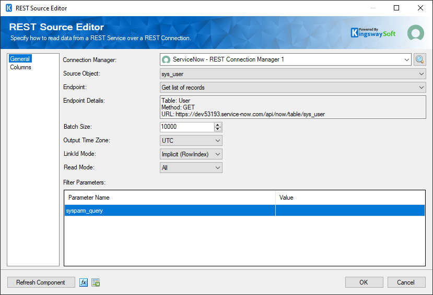Screen dimensions: 433x295
Task: Increase Batch Size with the up arrow
Action: click(218, 125)
